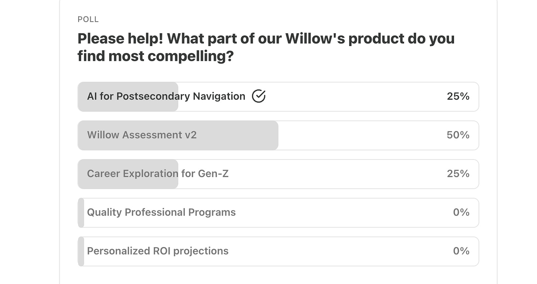Click the gray sliver bar on Quality Professional Programs
The width and height of the screenshot is (537, 284).
click(81, 213)
